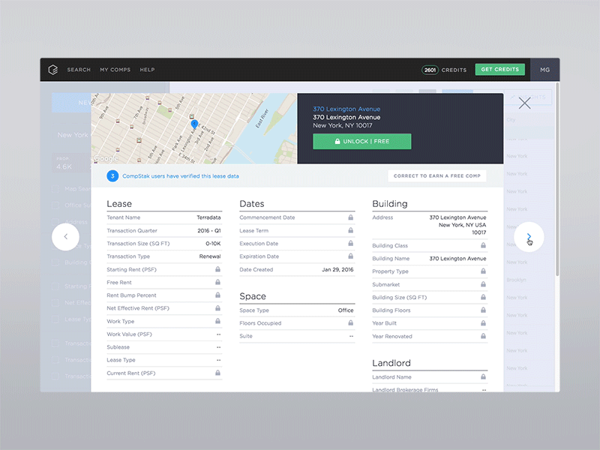Click the lock icon next to Landlord Name

point(484,376)
